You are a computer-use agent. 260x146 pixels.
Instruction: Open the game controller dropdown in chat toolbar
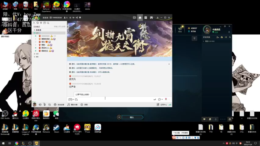(71, 100)
